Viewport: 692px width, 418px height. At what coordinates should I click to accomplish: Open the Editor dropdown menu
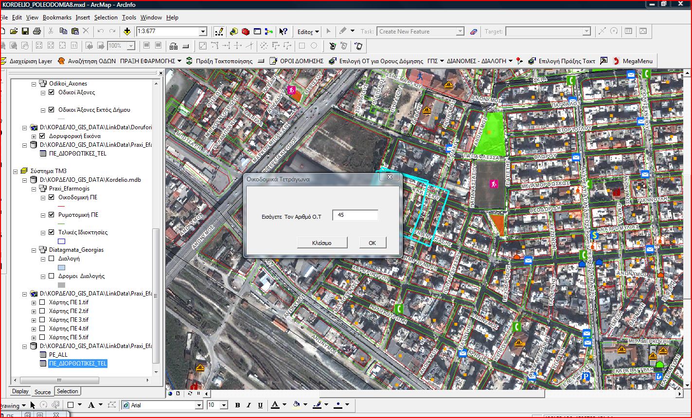coord(308,32)
